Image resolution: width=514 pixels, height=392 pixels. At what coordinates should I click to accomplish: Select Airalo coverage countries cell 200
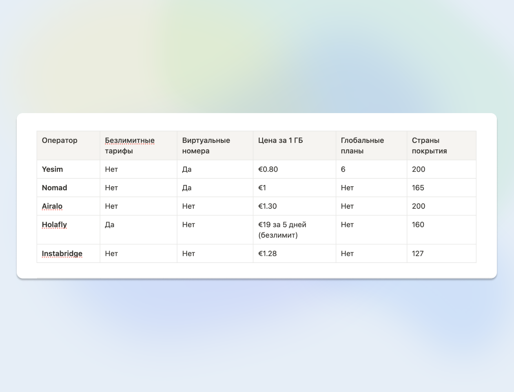click(441, 206)
